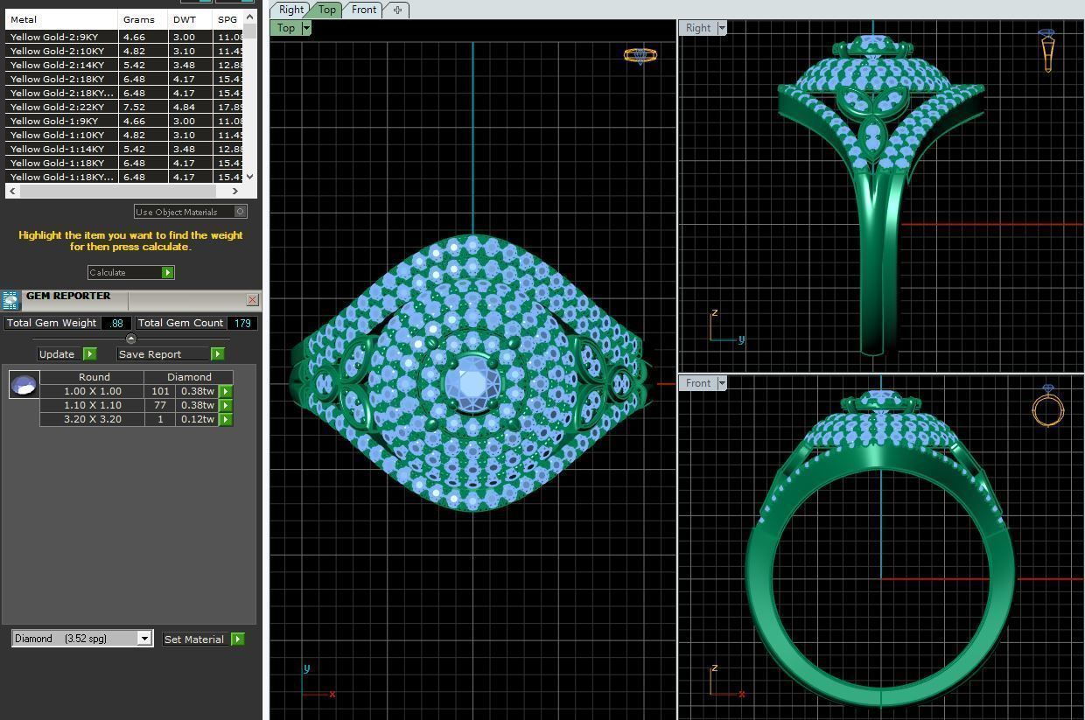Click the ring orientation icon in Front viewport
The width and height of the screenshot is (1085, 720).
coord(1047,406)
